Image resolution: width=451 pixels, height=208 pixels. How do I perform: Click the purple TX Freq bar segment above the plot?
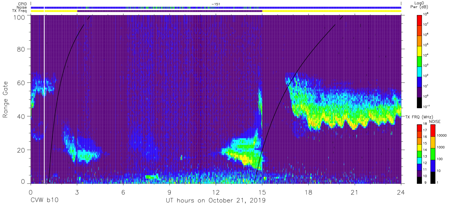[x=170, y=11]
